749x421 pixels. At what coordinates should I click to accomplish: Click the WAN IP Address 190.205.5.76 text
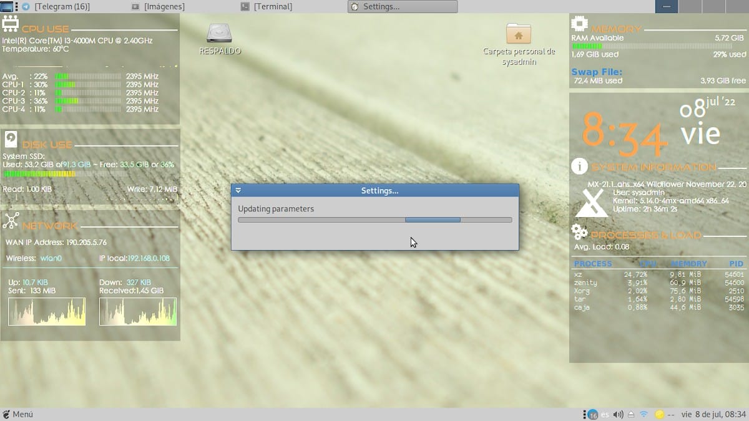tap(56, 243)
